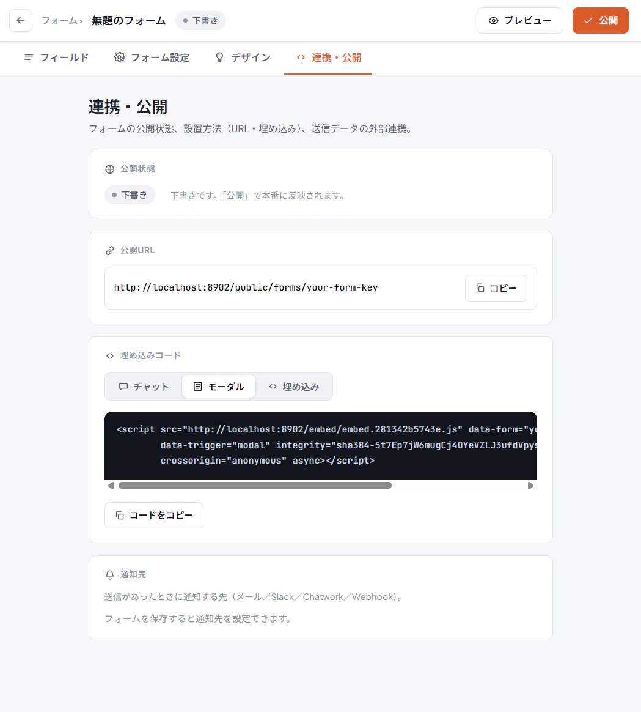Go back using the arrow button
Screen dimensions: 641x712
tap(21, 20)
